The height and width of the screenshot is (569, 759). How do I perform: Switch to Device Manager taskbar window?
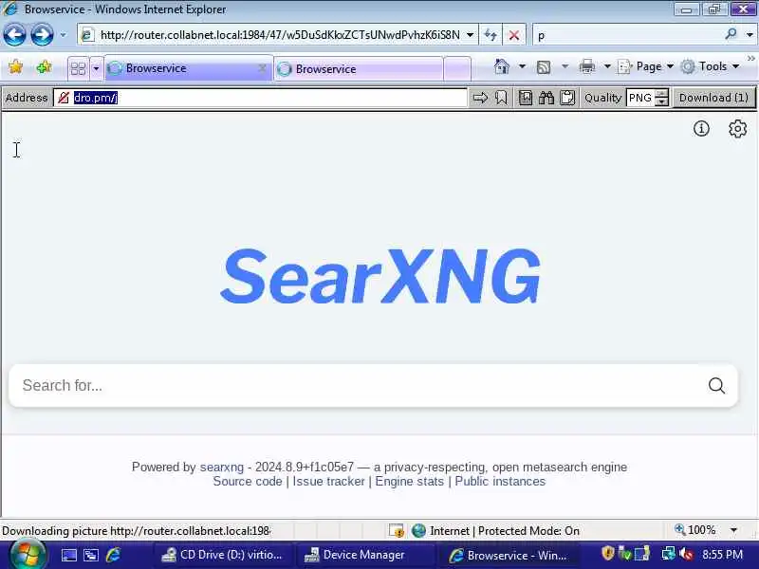(x=365, y=555)
